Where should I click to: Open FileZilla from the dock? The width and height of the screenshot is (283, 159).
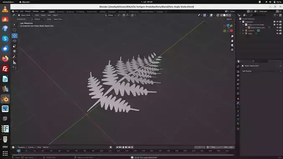5,69
